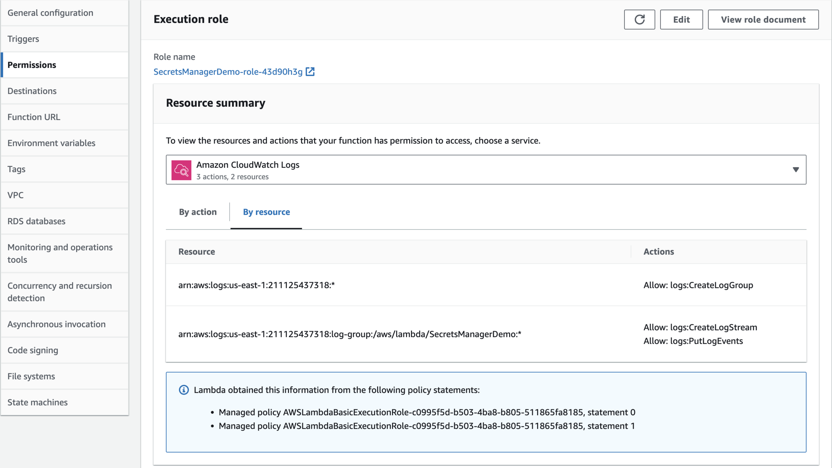The height and width of the screenshot is (468, 832).
Task: Click the CloudWatch Logs service icon
Action: pos(181,170)
